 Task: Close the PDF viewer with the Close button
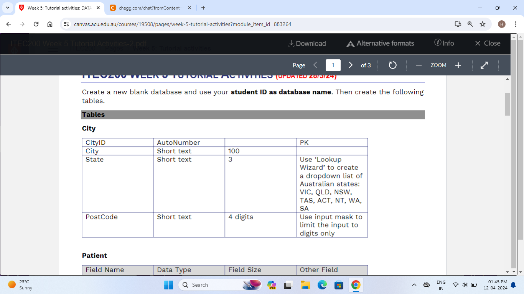pos(487,44)
